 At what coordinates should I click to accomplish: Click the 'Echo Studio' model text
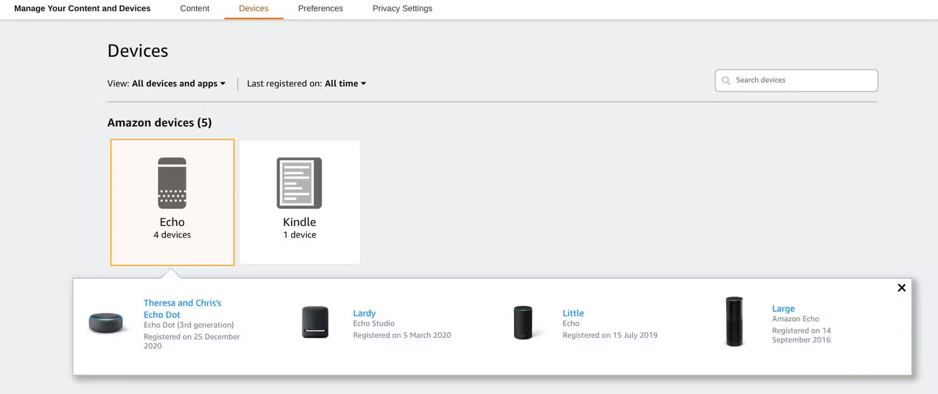coord(373,324)
